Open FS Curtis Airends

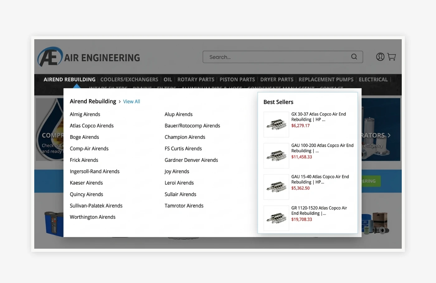[183, 149]
